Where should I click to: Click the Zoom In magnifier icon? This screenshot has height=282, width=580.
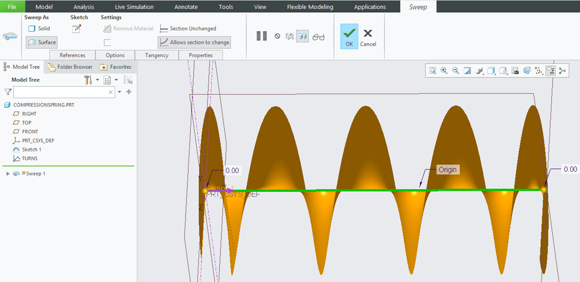tap(444, 70)
